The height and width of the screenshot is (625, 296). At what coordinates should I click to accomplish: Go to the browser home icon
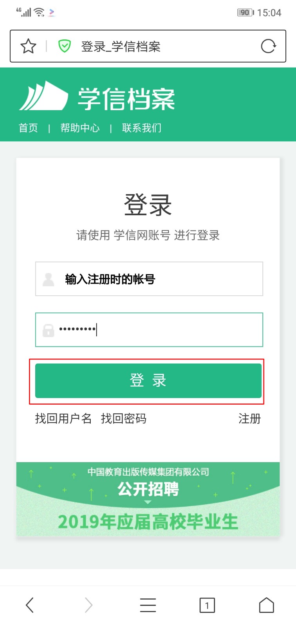pos(266,605)
